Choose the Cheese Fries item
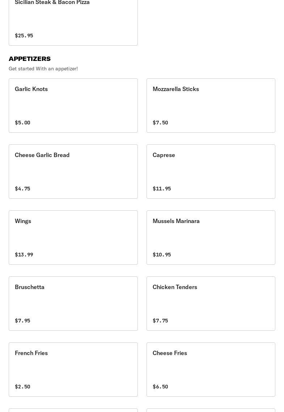This screenshot has height=412, width=284. [x=211, y=369]
